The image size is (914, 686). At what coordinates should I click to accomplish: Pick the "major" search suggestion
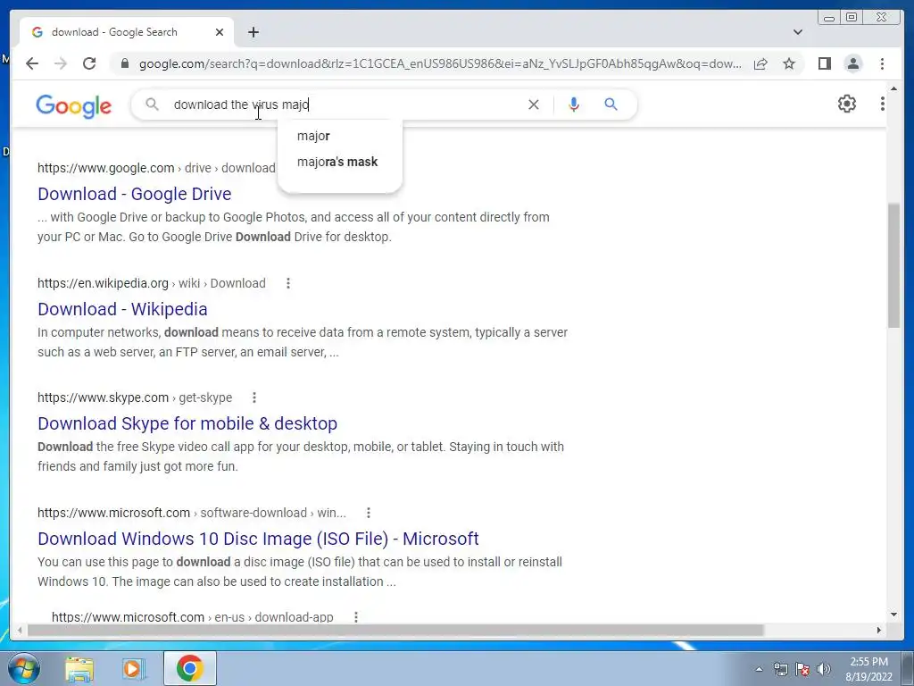[313, 136]
